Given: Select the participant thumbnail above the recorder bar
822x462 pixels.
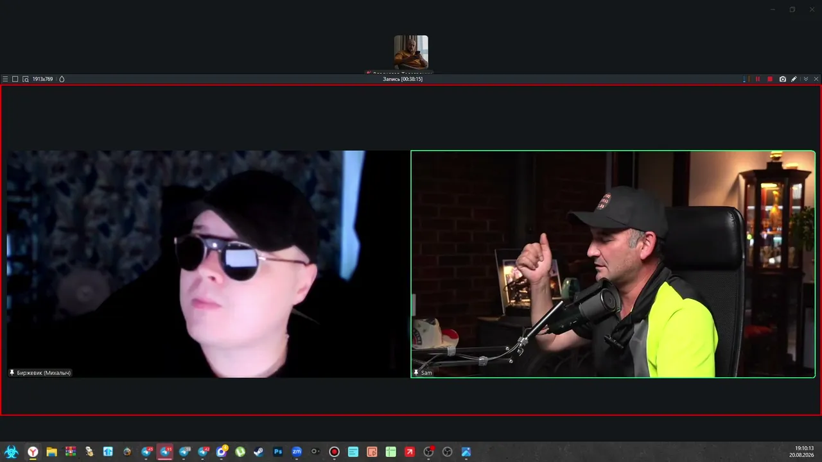Looking at the screenshot, I should click(x=411, y=52).
